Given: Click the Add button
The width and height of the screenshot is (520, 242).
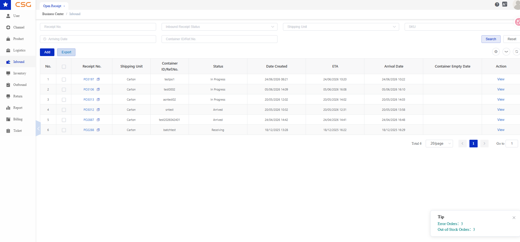Looking at the screenshot, I should 47,52.
